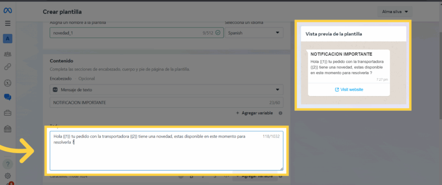Click Visit website link in preview
The image size is (442, 185).
pos(349,89)
